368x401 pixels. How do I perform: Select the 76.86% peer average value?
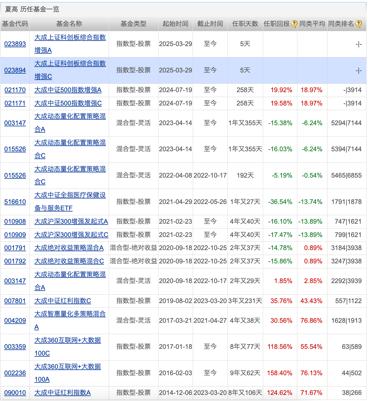point(311,321)
